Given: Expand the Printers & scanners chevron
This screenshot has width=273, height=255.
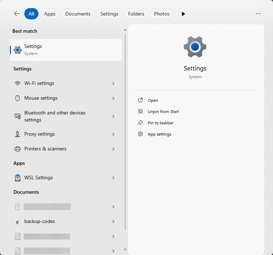Looking at the screenshot, I should click(x=113, y=149).
